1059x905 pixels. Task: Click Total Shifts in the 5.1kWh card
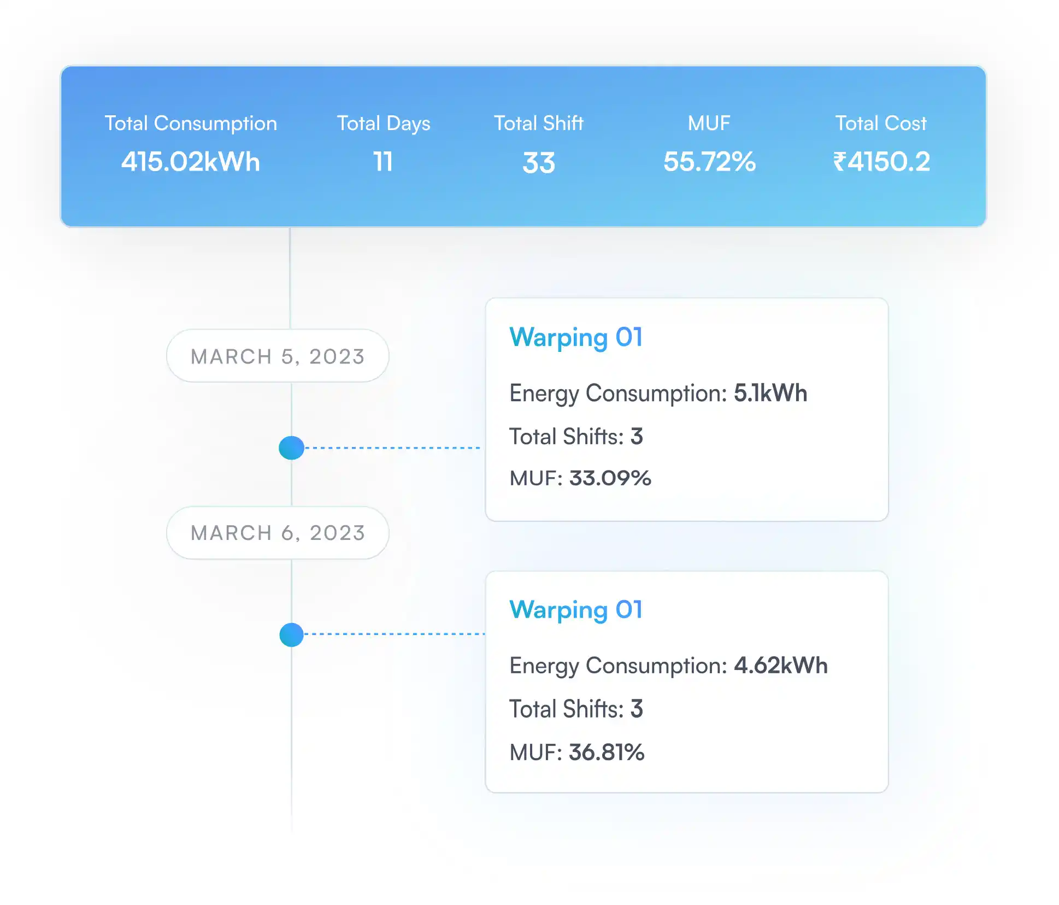[576, 437]
